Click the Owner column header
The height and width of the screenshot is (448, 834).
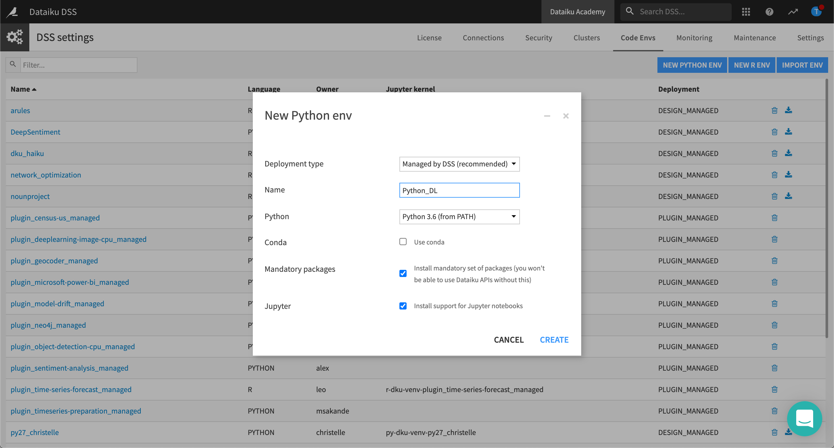click(327, 89)
